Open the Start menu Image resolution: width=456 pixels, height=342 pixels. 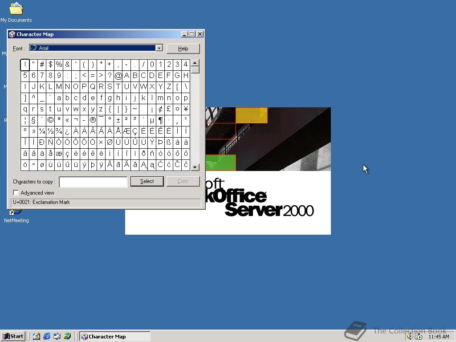coord(13,337)
